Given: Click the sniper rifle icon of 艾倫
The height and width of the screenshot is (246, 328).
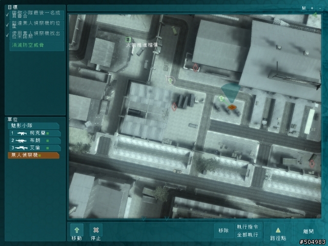Looking at the screenshot, I should click(x=22, y=148).
